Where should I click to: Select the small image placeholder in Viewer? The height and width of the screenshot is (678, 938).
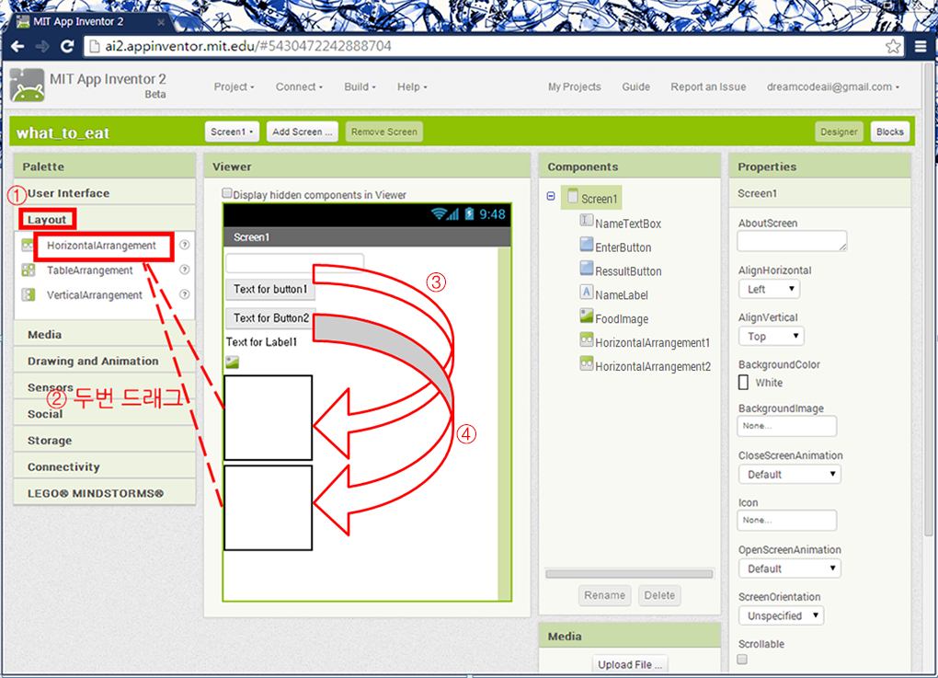coord(232,362)
